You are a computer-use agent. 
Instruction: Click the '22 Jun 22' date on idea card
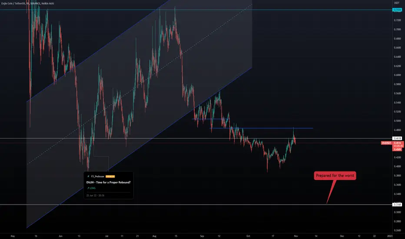95,196
